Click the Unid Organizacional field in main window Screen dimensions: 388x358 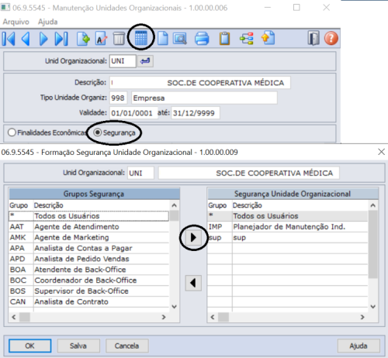click(x=123, y=61)
